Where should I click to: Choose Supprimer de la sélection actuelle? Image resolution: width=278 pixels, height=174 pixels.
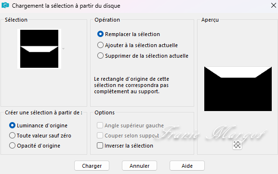pyautogui.click(x=143, y=56)
